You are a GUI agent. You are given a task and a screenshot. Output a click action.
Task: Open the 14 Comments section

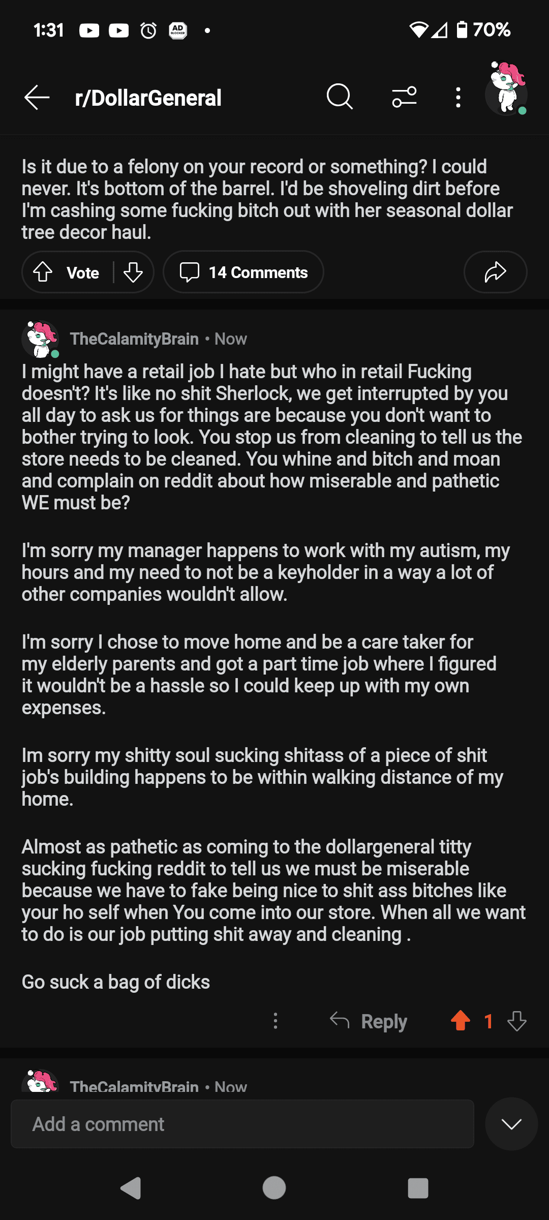tap(243, 272)
